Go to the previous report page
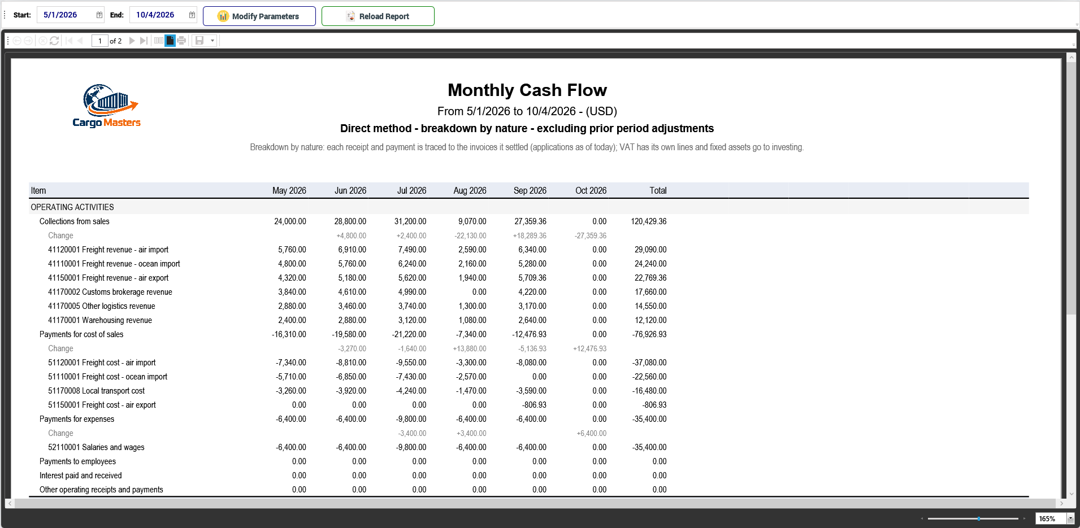 (80, 41)
